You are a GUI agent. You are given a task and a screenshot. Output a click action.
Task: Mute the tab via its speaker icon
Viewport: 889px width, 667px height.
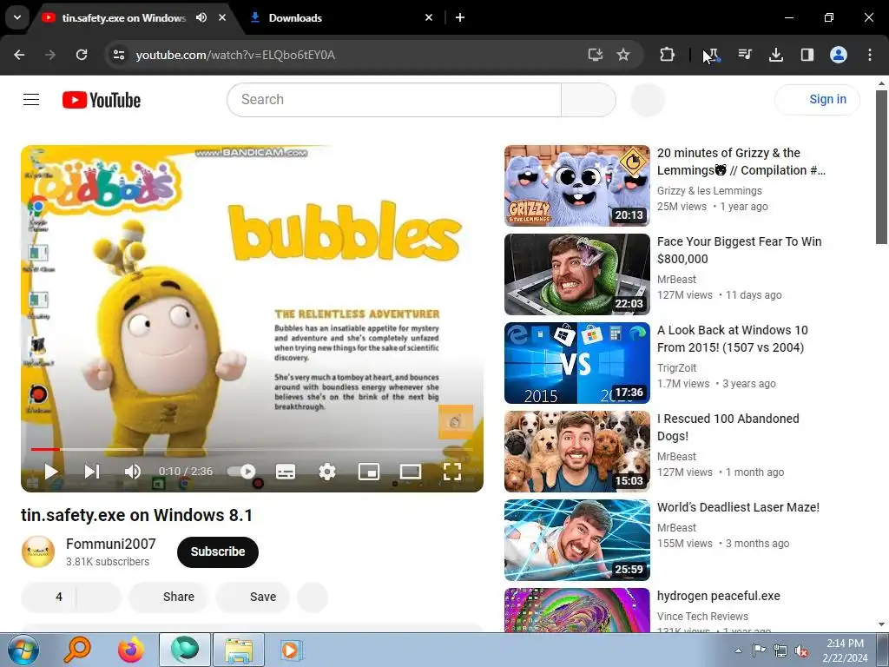point(201,17)
